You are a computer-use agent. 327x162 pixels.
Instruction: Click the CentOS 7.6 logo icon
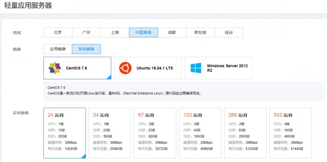click(x=55, y=68)
